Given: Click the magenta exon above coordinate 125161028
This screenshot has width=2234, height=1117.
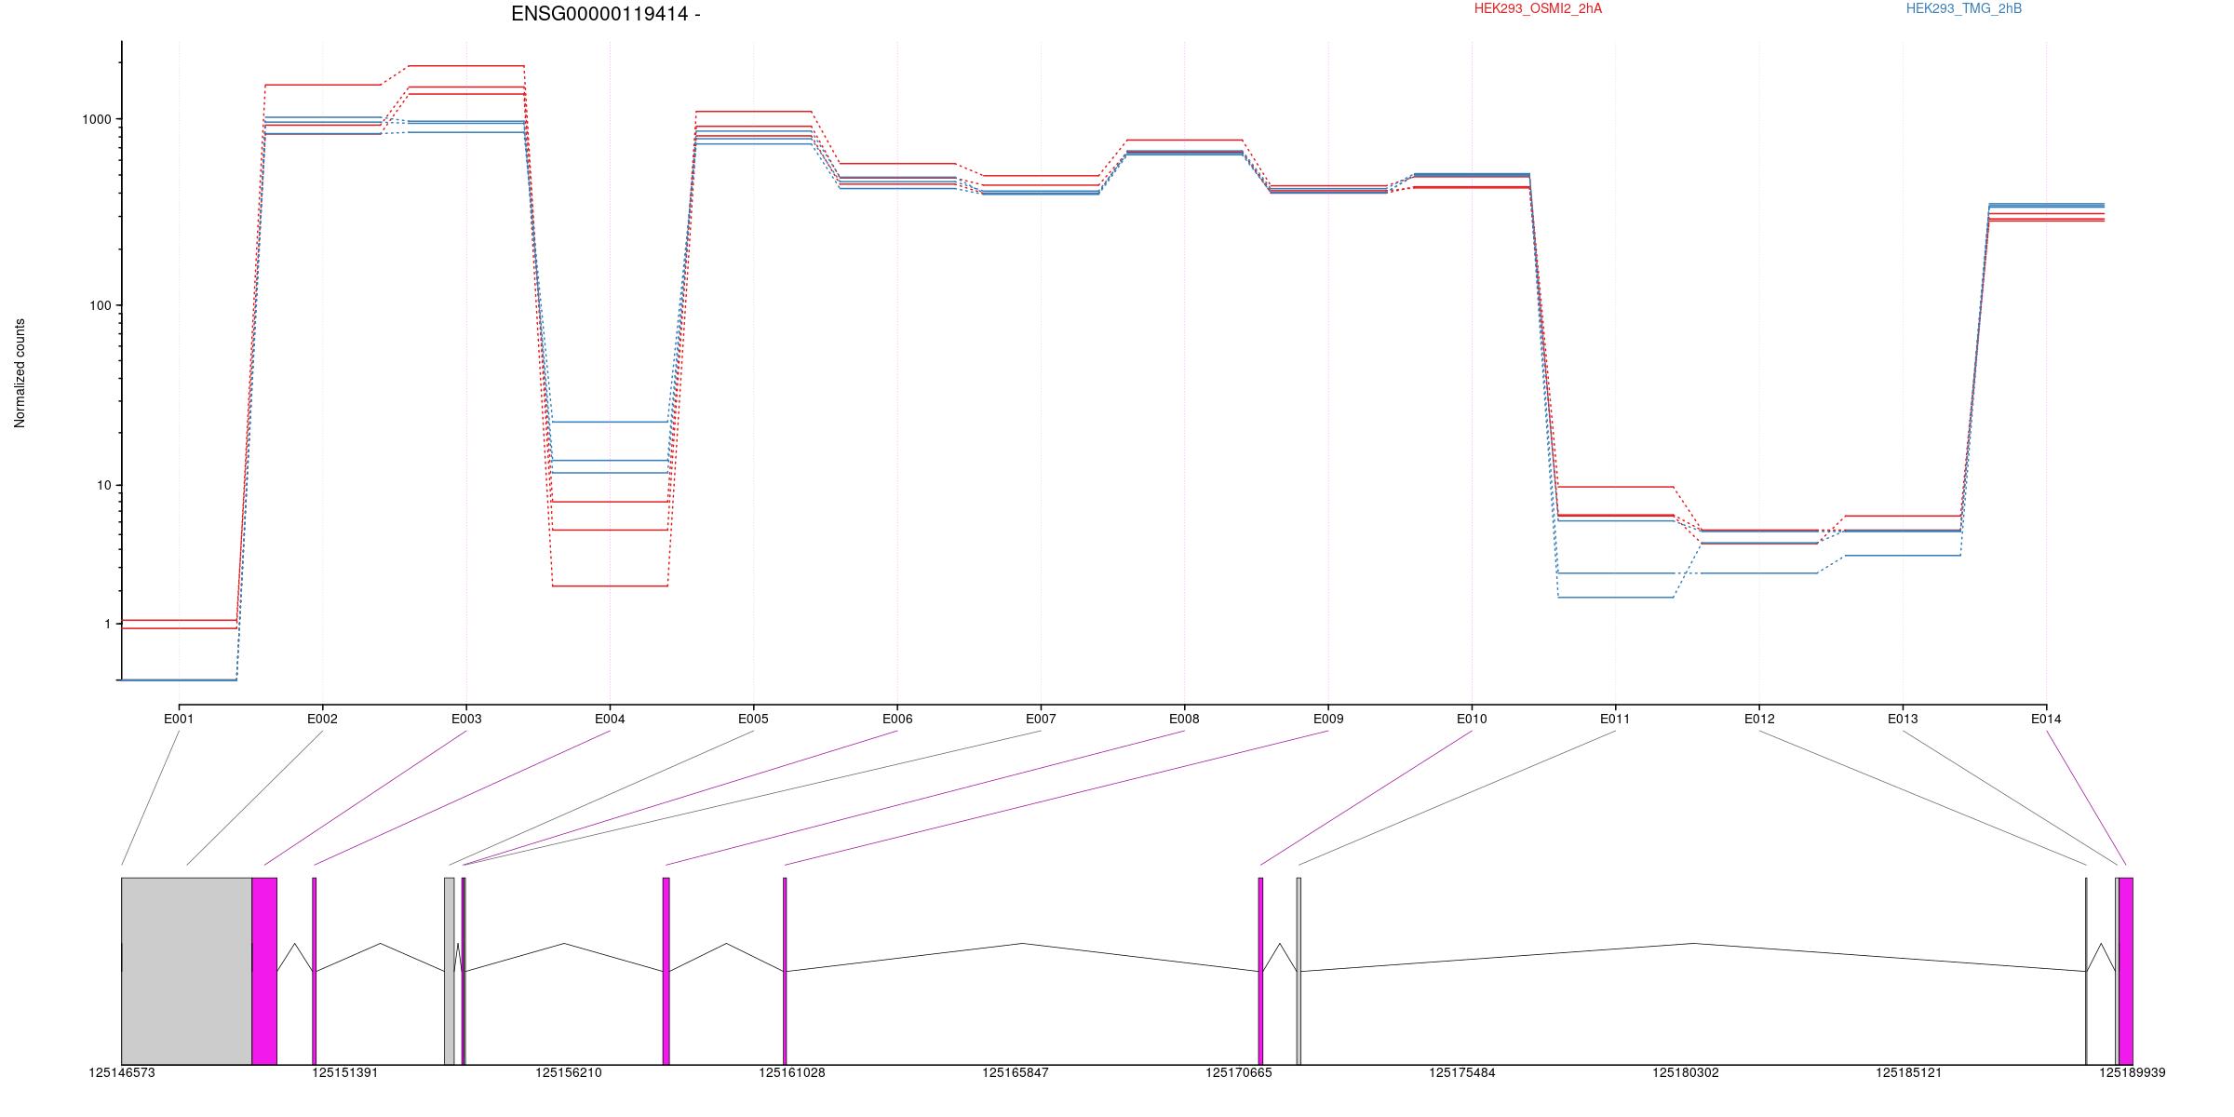Looking at the screenshot, I should tap(785, 971).
